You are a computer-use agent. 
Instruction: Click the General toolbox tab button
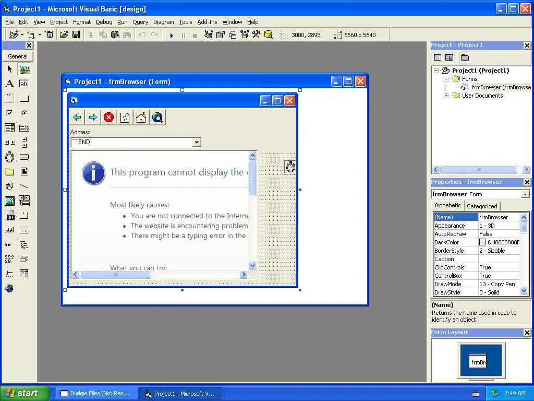click(x=18, y=56)
